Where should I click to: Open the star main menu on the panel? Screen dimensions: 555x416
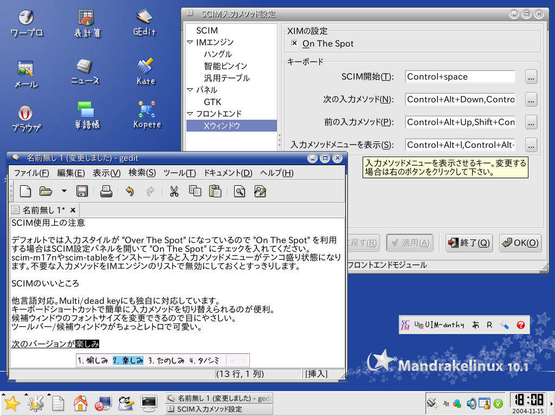pos(12,404)
